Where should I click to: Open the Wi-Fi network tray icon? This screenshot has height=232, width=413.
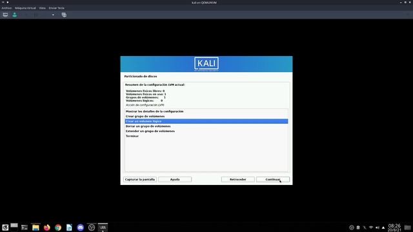[371, 227]
